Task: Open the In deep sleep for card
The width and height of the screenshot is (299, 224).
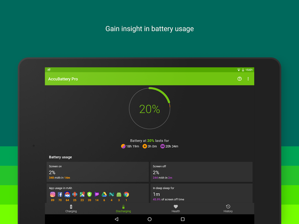Action: click(x=201, y=193)
